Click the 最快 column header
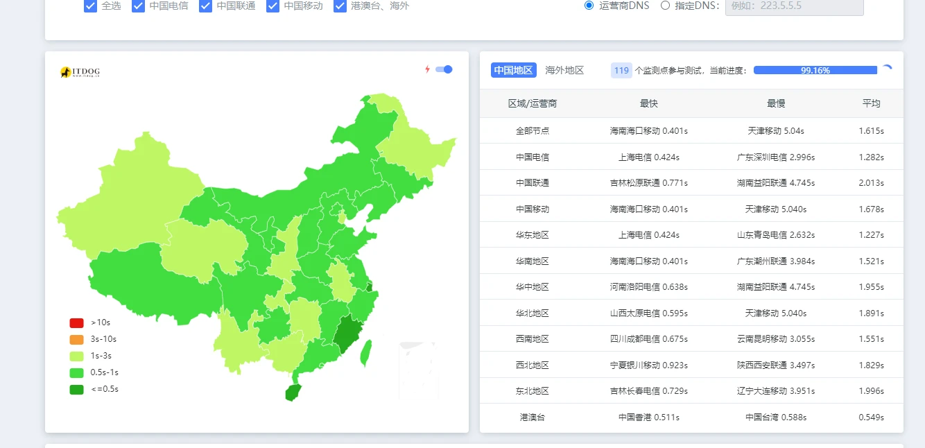 [648, 103]
